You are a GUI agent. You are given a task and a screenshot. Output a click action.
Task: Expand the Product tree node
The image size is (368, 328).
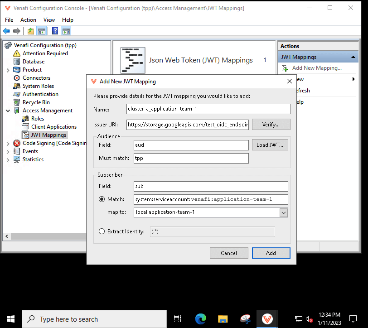[8, 70]
